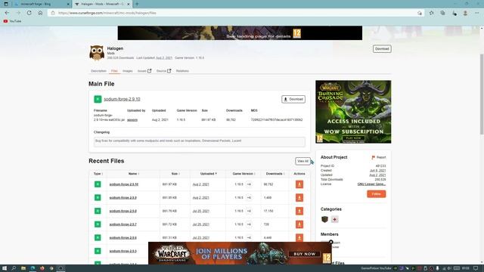
Task: Click the release type icon for sodium-forge-2.9.7
Action: point(98,224)
